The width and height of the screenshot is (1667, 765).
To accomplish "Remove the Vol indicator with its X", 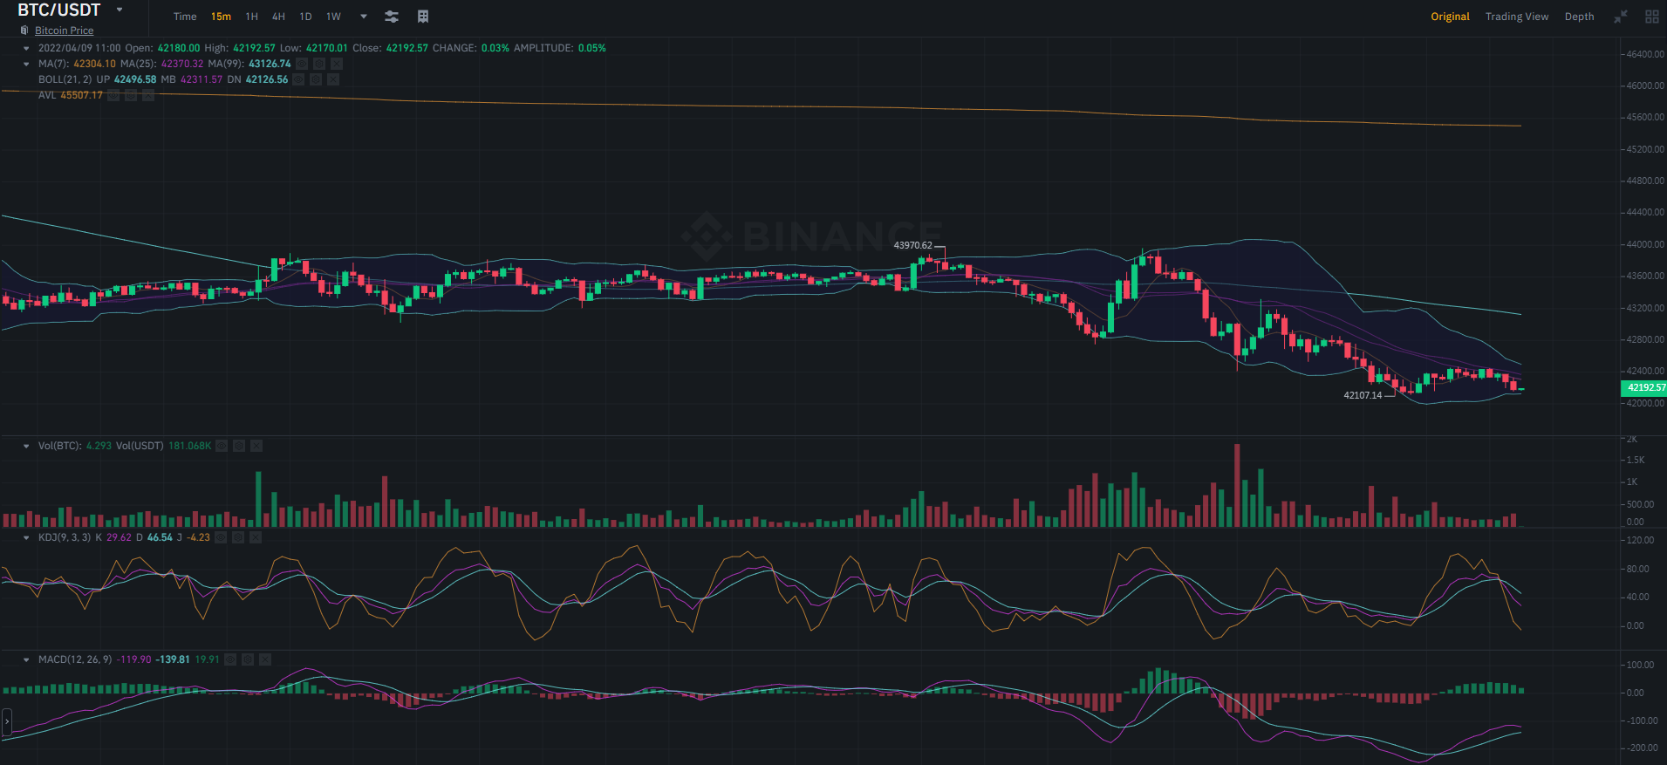I will pyautogui.click(x=256, y=446).
